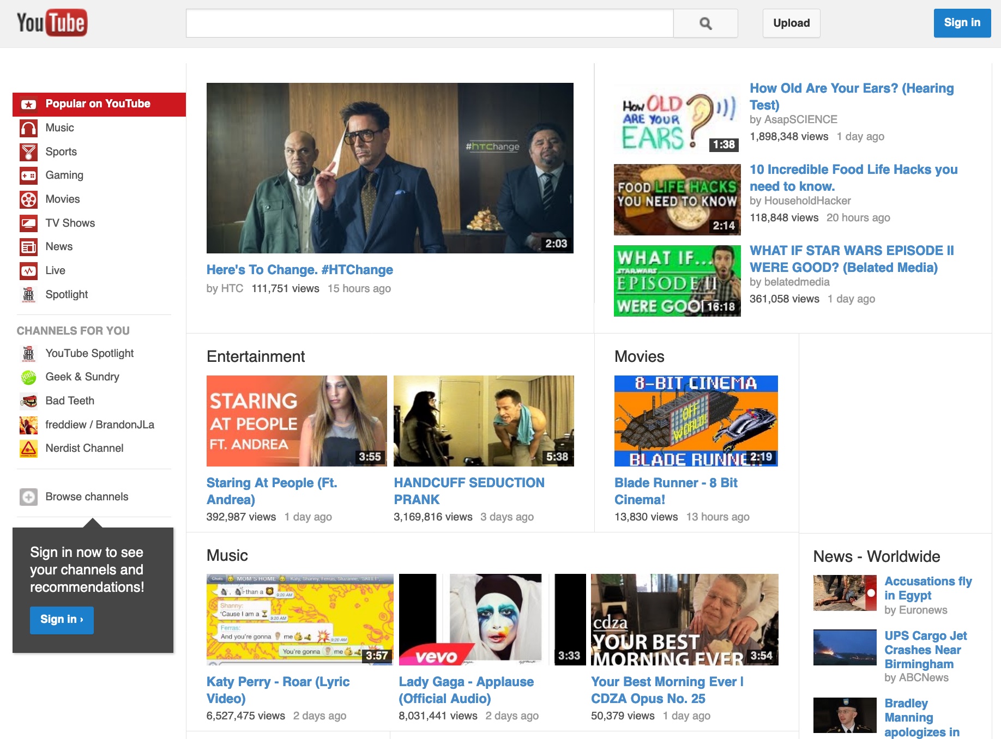Viewport: 1001px width, 739px height.
Task: Click Sign in inside the dark promo box
Action: coord(62,620)
